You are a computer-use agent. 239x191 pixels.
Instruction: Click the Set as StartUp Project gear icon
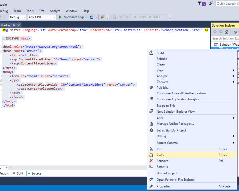pyautogui.click(x=151, y=130)
